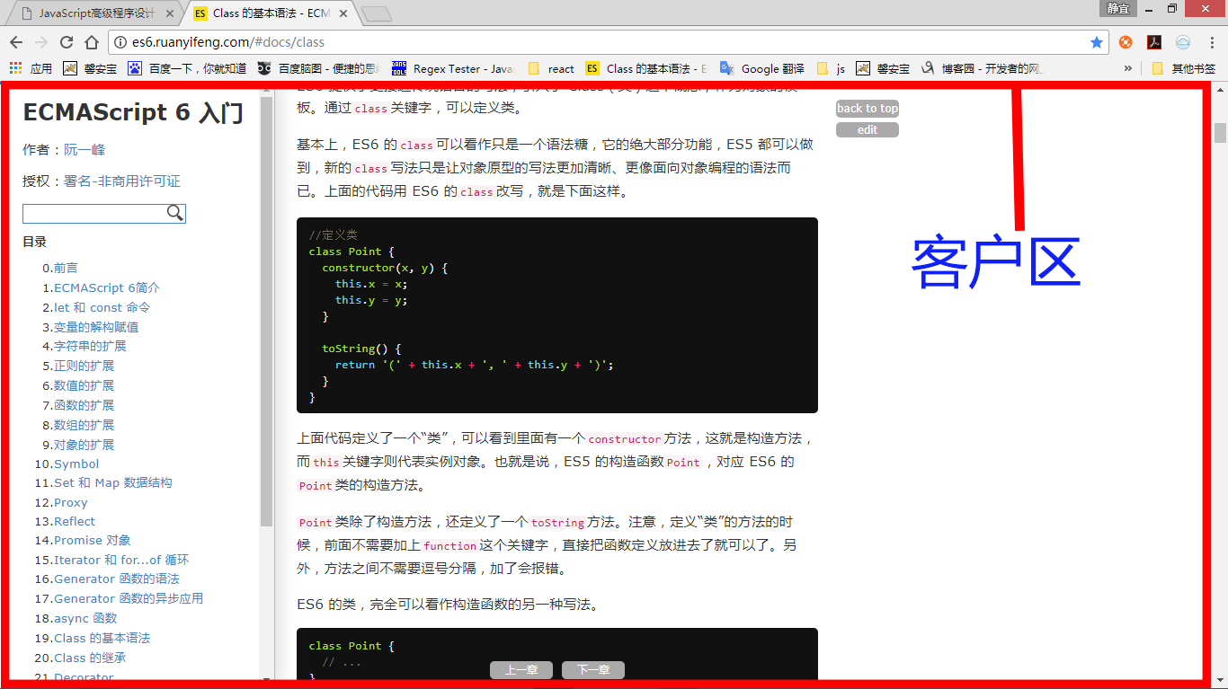Go to the browser home page
The height and width of the screenshot is (689, 1228).
point(91,42)
